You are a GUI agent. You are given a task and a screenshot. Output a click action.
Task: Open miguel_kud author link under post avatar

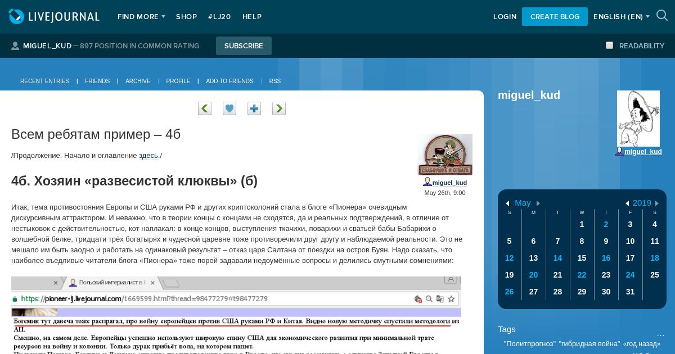[449, 183]
